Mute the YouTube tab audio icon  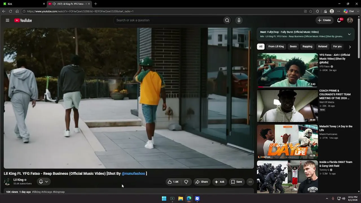[54, 4]
